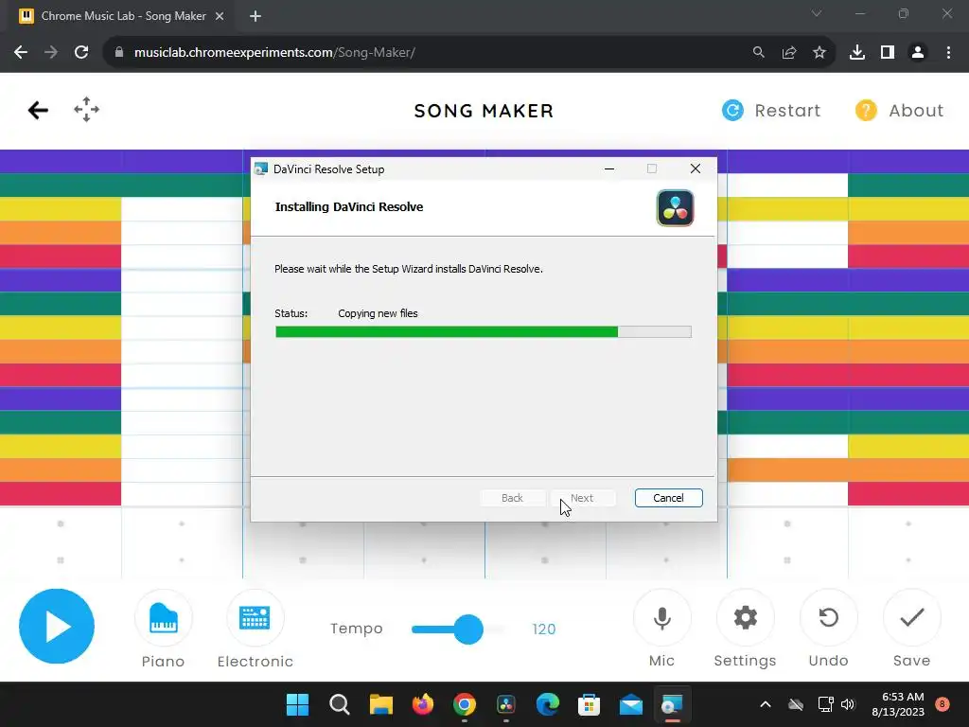Launch Firefox from the taskbar
Image resolution: width=969 pixels, height=727 pixels.
[423, 704]
